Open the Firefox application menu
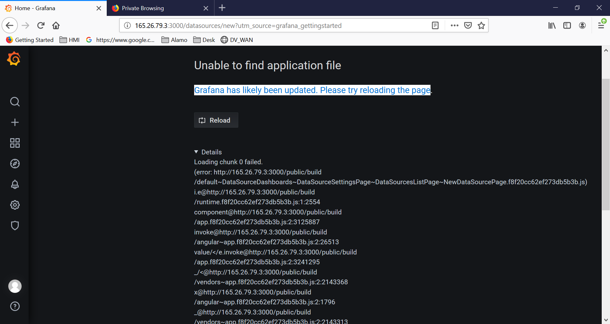The height and width of the screenshot is (324, 610). point(601,25)
